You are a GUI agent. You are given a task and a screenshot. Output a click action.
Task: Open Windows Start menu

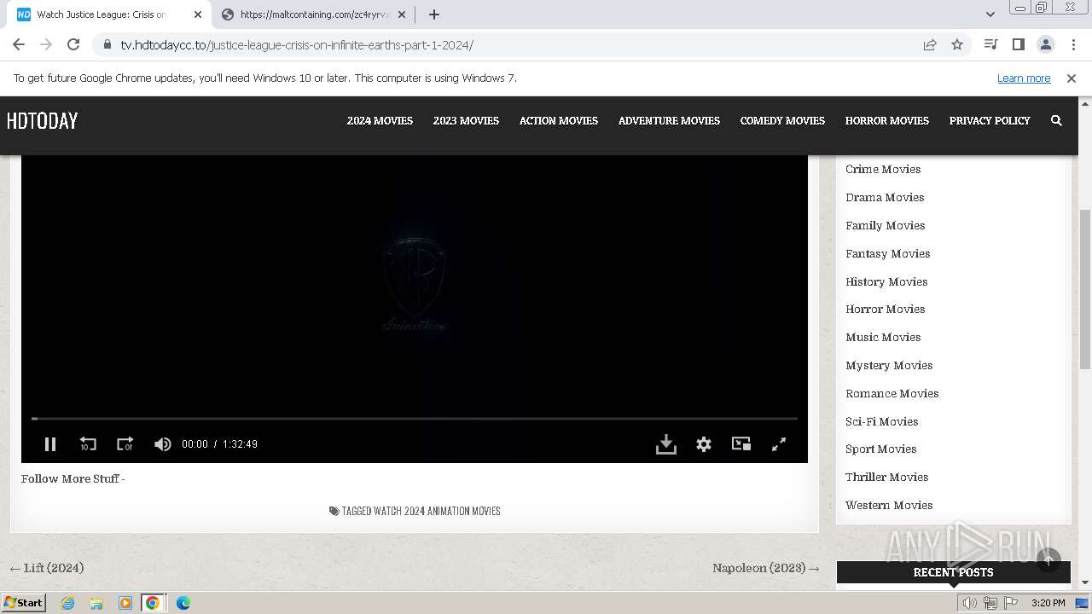(24, 602)
